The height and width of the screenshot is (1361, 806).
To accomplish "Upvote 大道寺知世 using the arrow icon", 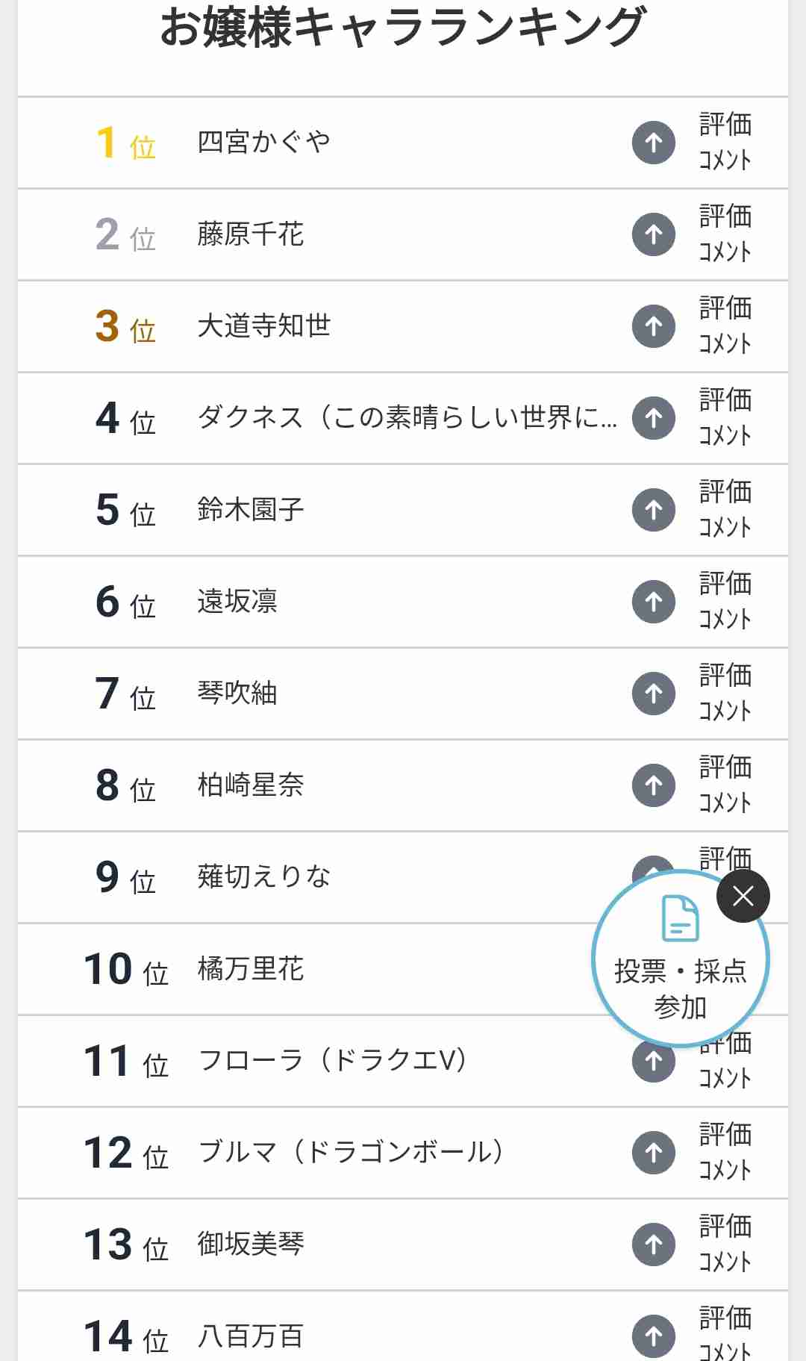I will click(654, 326).
